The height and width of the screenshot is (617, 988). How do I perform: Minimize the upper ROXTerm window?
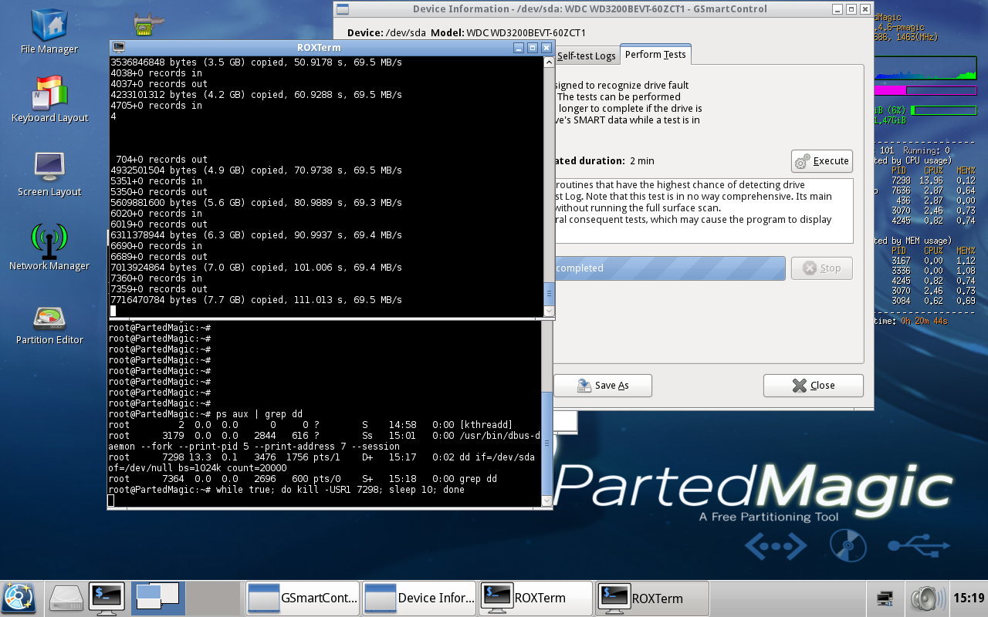[519, 48]
